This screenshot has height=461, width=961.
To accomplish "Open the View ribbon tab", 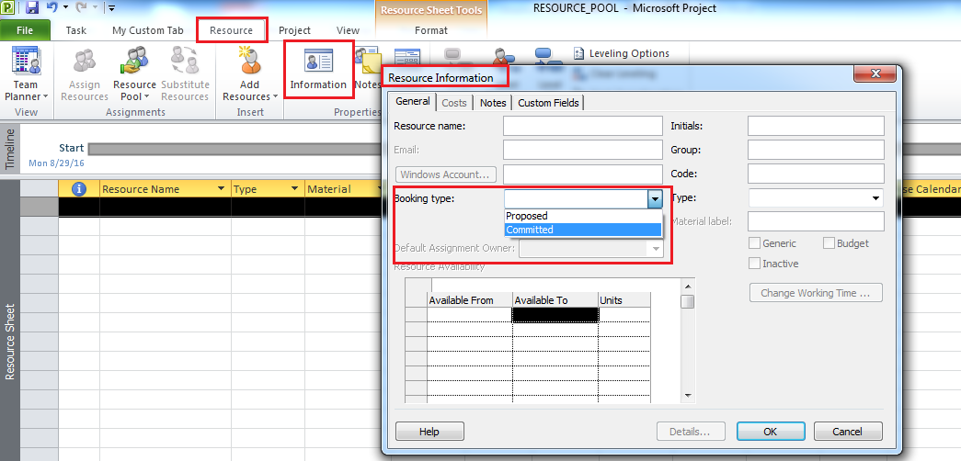I will 349,30.
